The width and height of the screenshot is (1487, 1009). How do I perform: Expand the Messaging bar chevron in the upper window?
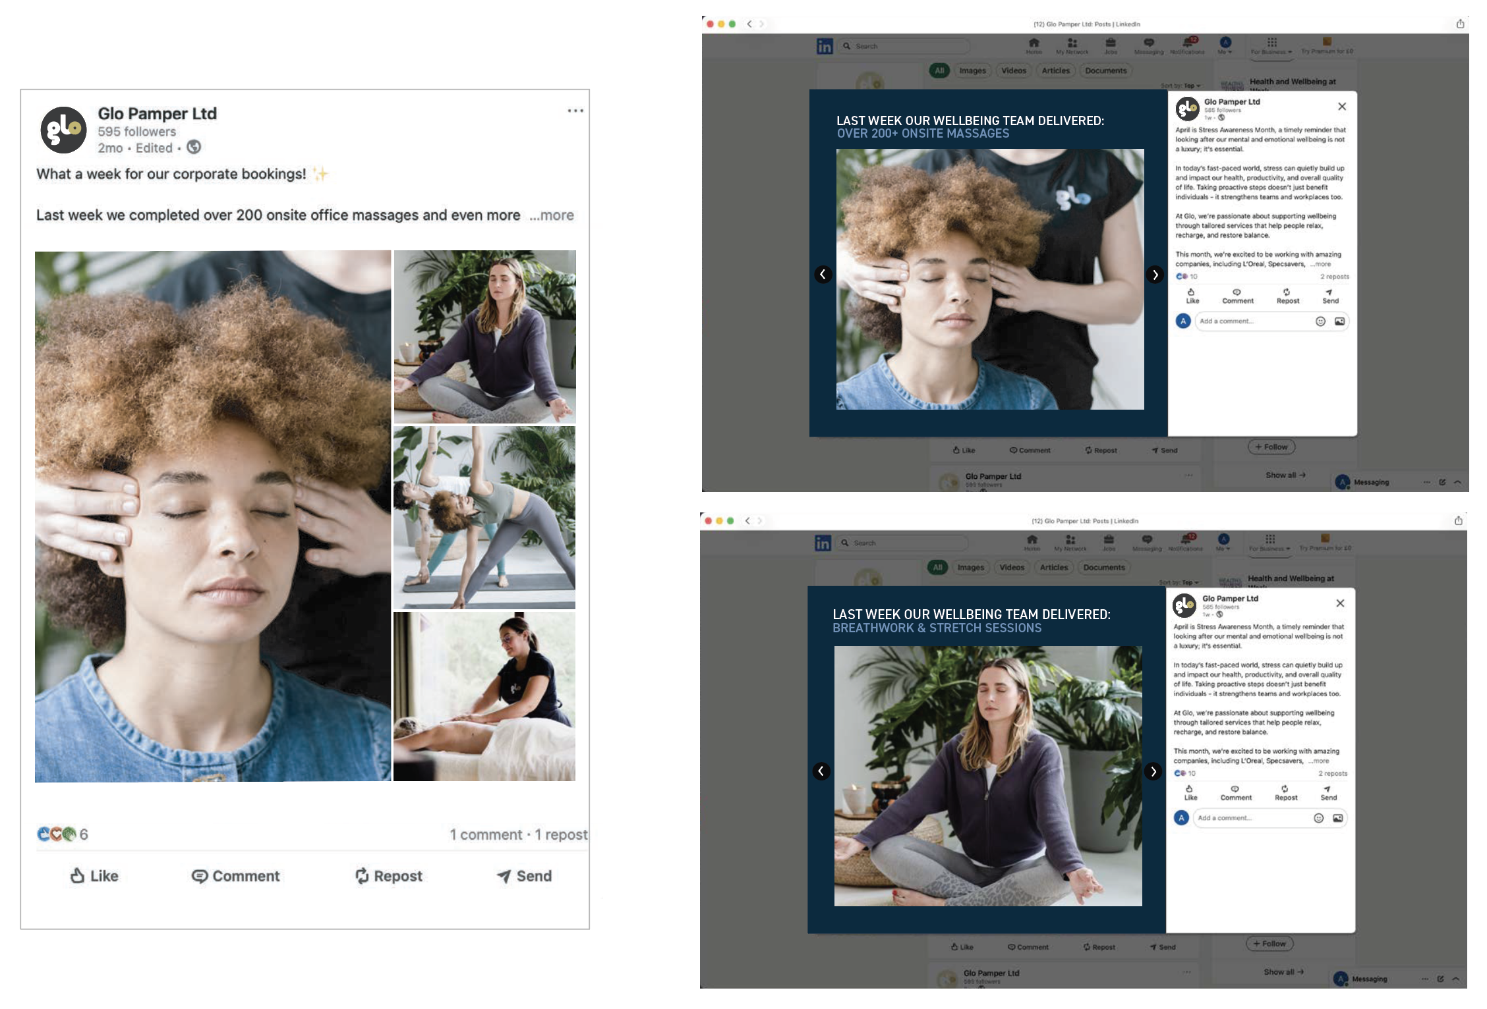[1457, 482]
